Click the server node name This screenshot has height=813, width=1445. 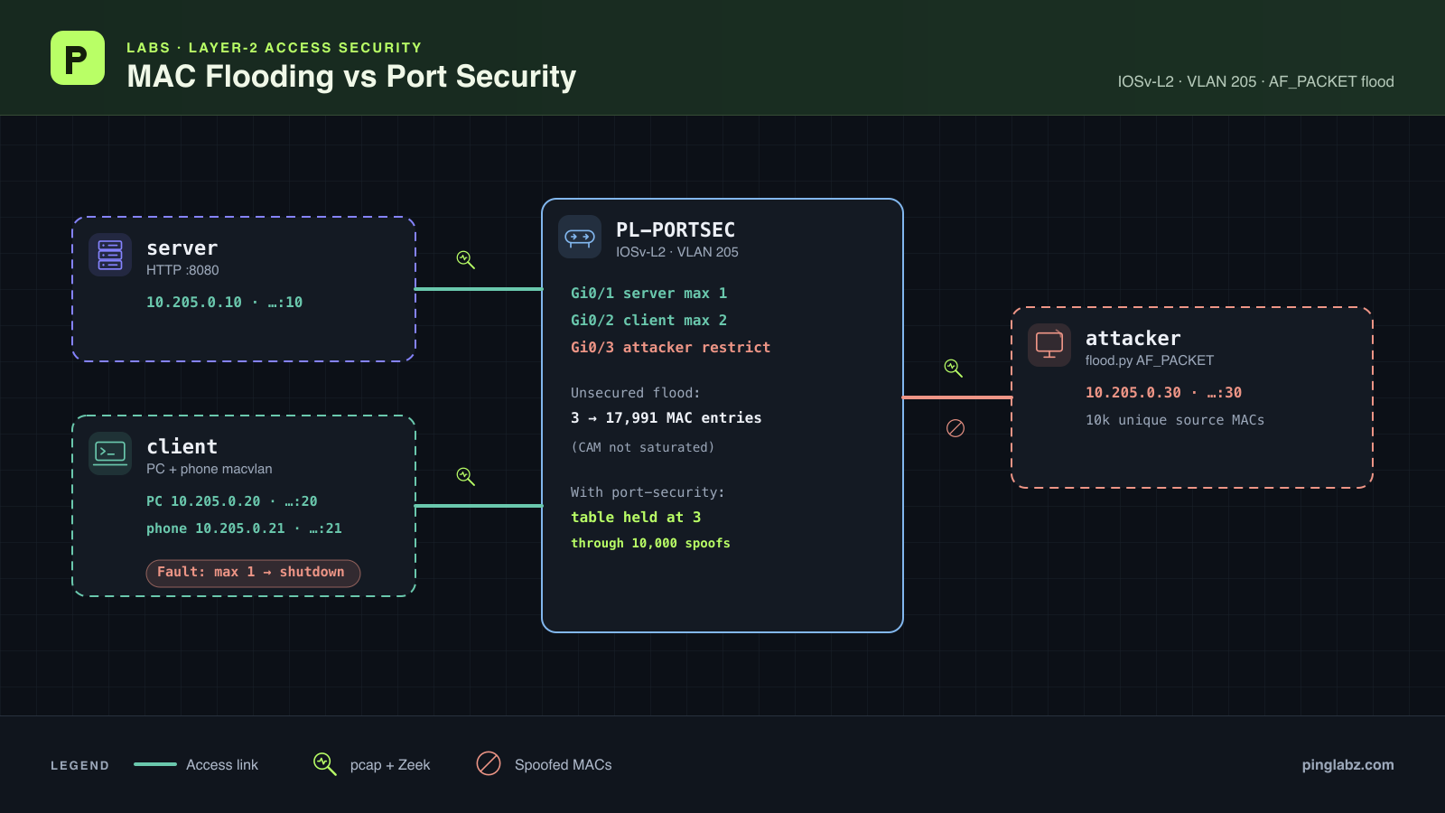pyautogui.click(x=182, y=248)
